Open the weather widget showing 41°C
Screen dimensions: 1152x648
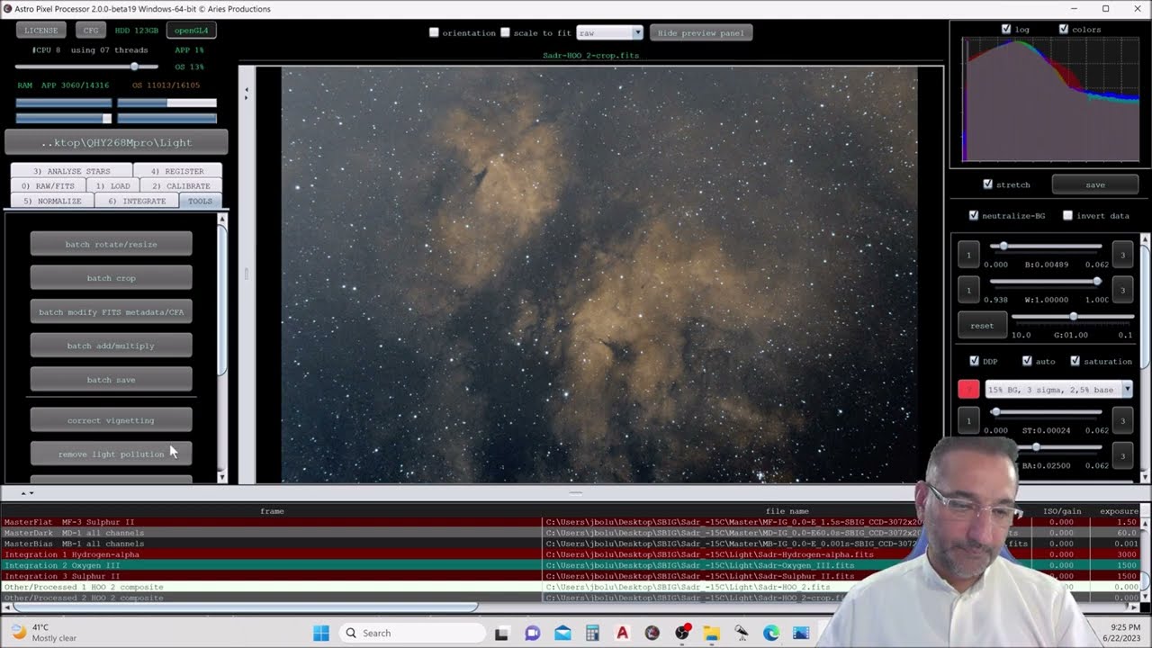pos(45,633)
